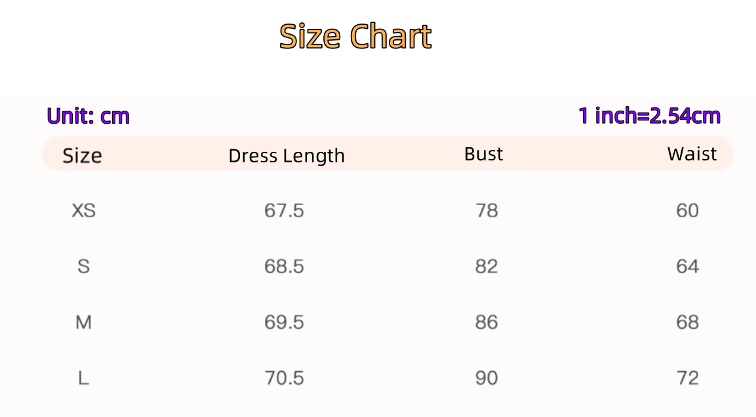This screenshot has height=417, width=756.
Task: Click the Bust column header
Action: tap(484, 154)
